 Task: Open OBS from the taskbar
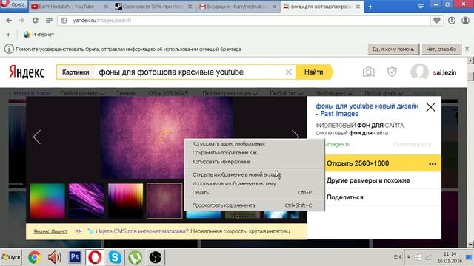pos(156,257)
